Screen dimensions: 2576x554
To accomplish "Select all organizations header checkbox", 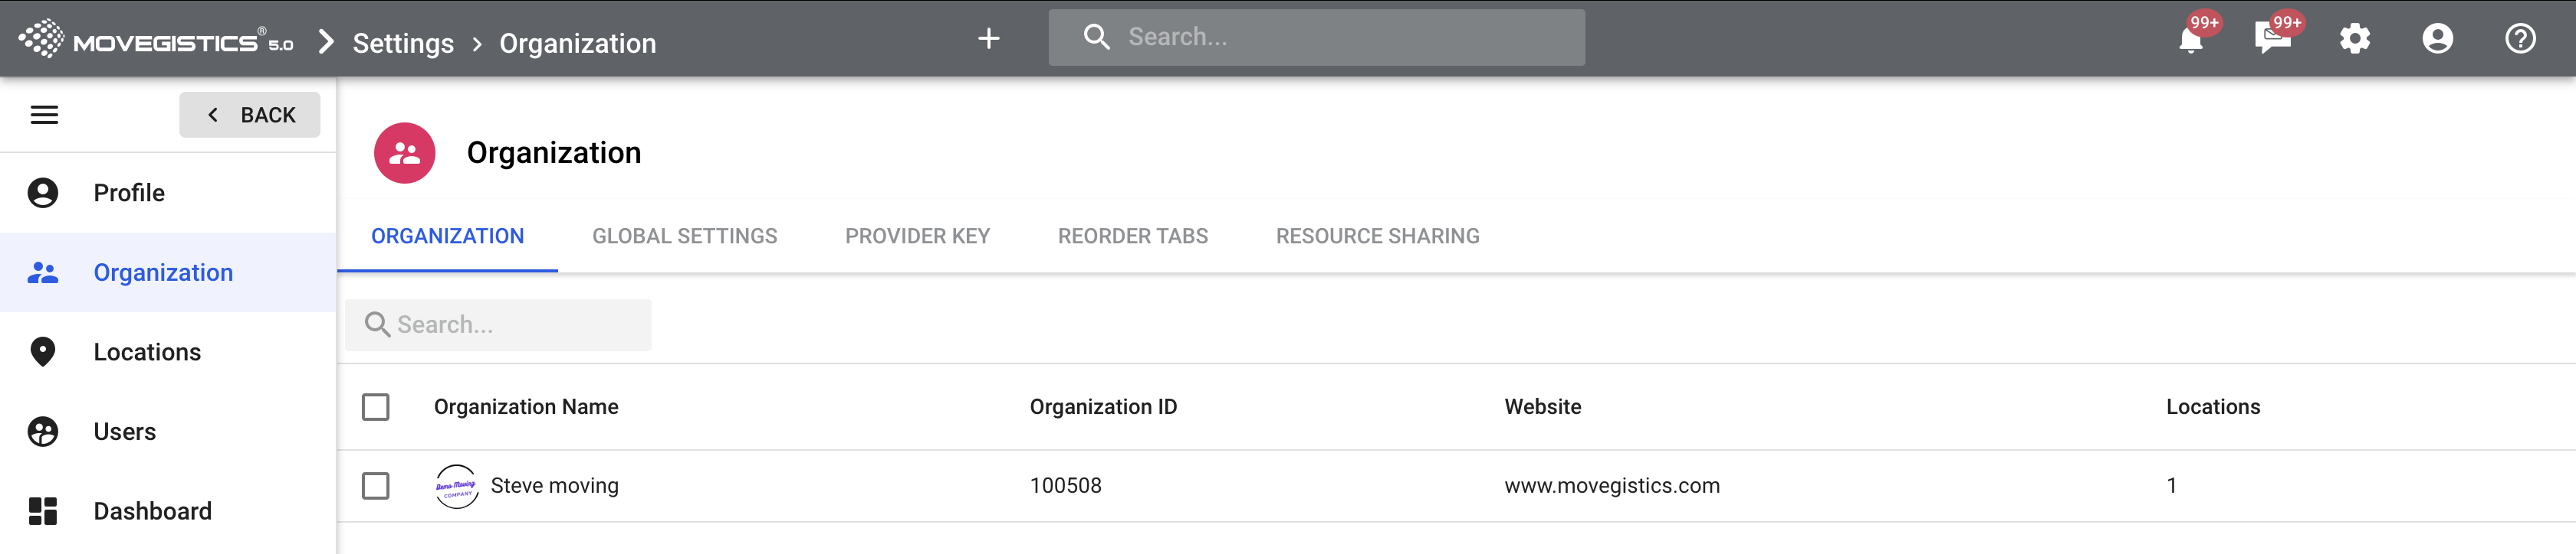I will [376, 407].
